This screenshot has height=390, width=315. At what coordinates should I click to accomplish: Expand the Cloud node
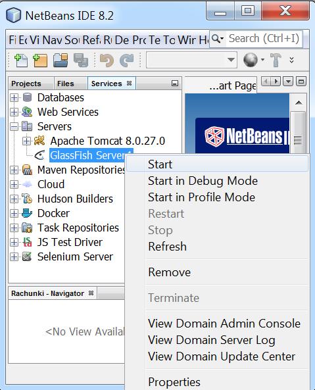(x=14, y=184)
